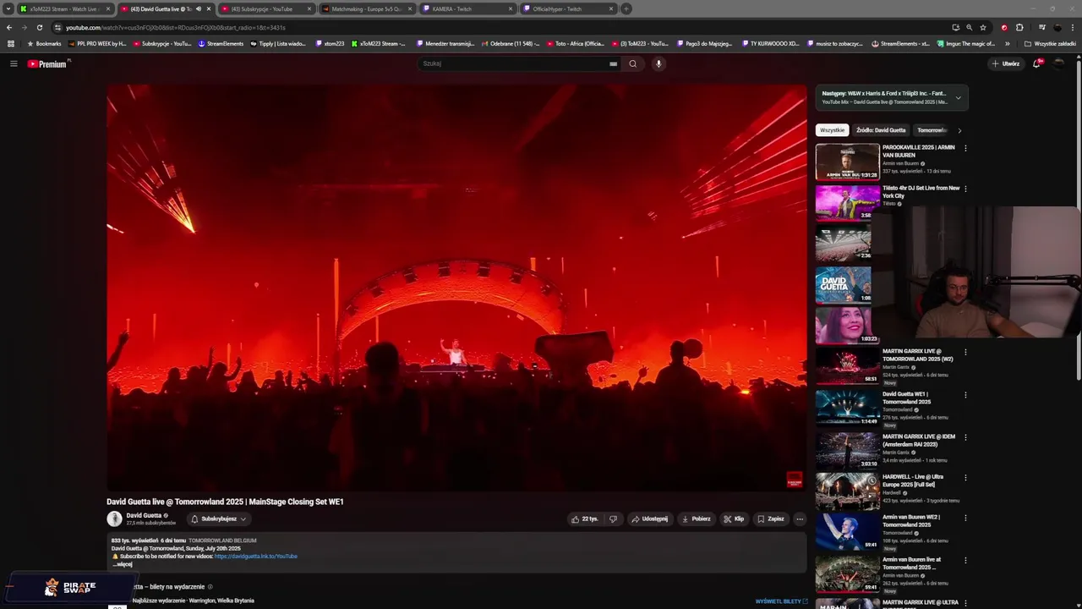Open options for Parookaville 2025 video
This screenshot has height=609, width=1082.
965,148
